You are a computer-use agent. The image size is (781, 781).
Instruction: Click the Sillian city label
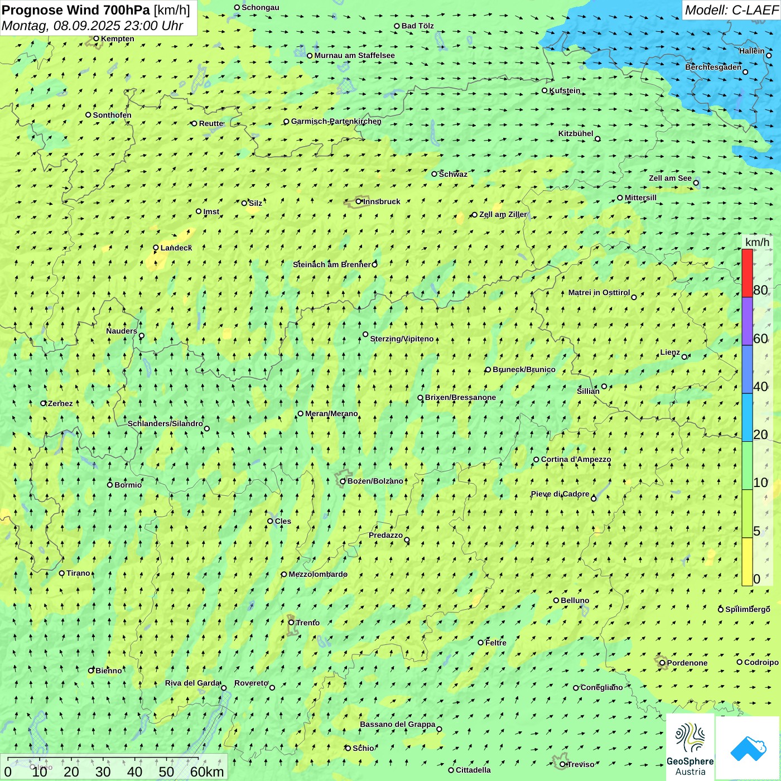(588, 391)
